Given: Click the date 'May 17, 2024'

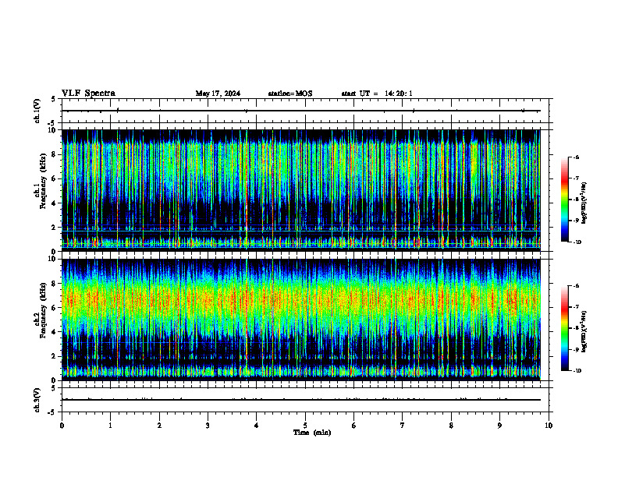Looking at the screenshot, I should point(218,94).
